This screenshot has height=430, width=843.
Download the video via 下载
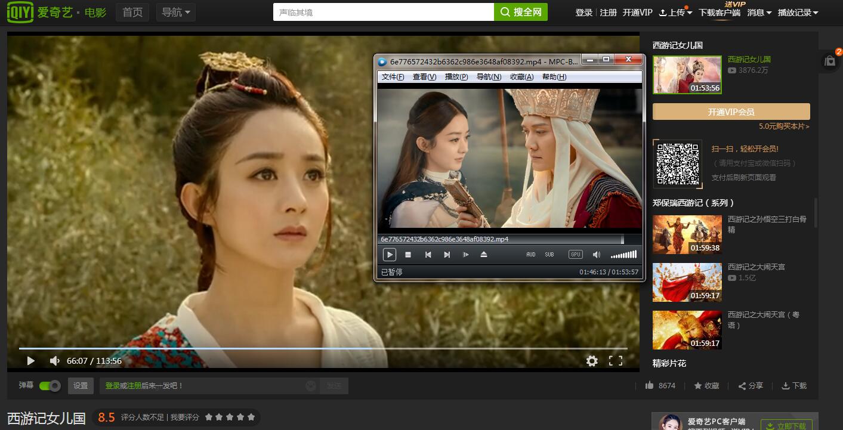pyautogui.click(x=794, y=386)
